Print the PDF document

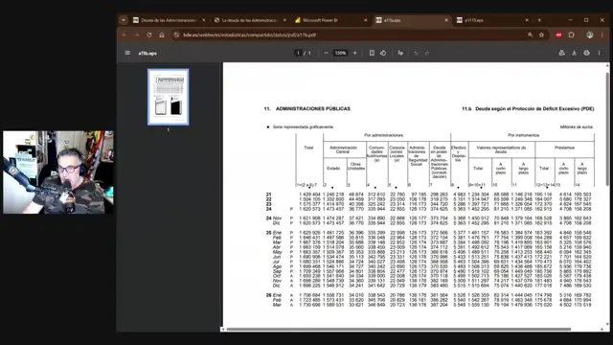click(x=586, y=53)
